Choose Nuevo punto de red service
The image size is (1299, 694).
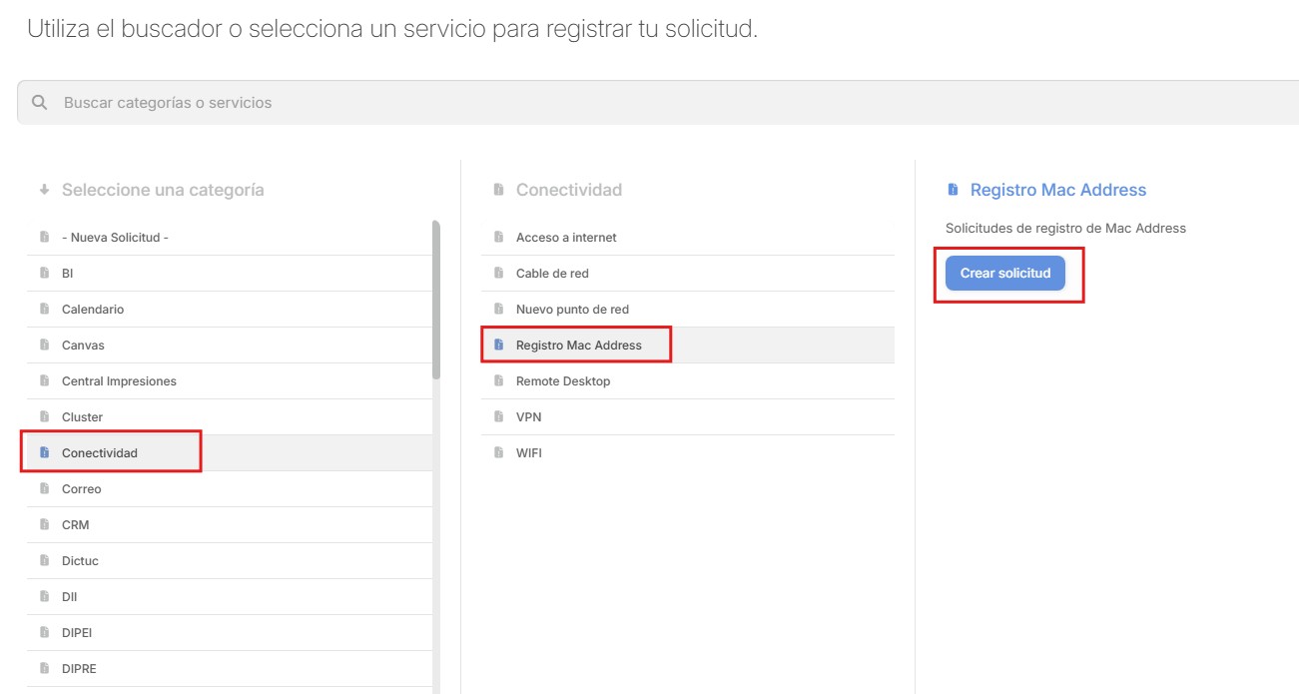[x=572, y=310]
